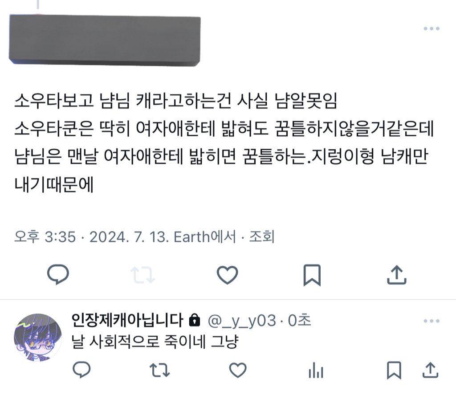
Task: Click the 오후 3:35 timestamp
Action: (45, 236)
